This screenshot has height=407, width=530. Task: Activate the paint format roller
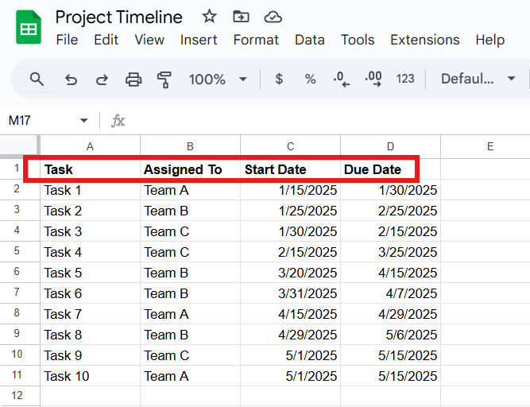[164, 79]
